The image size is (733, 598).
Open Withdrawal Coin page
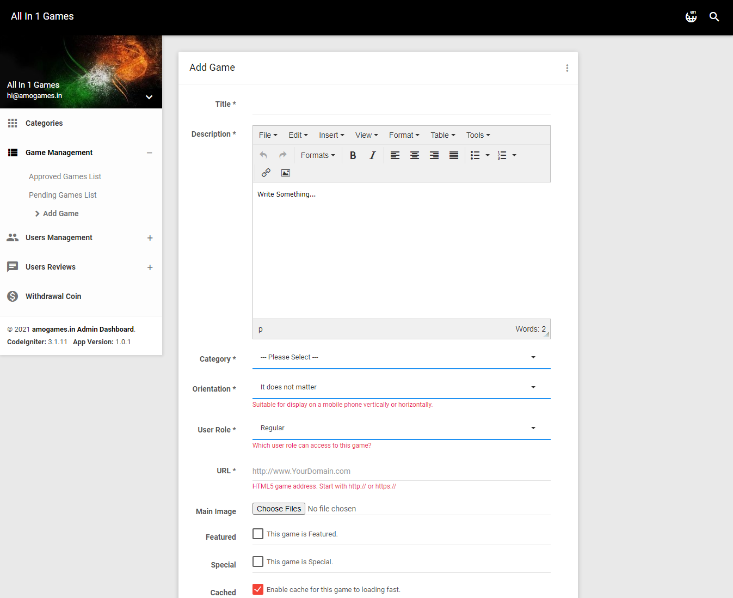[x=53, y=296]
